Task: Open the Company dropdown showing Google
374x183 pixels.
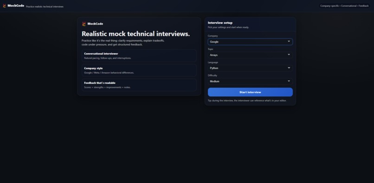Action: click(250, 42)
